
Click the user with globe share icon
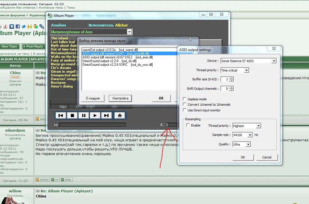tap(36, 26)
